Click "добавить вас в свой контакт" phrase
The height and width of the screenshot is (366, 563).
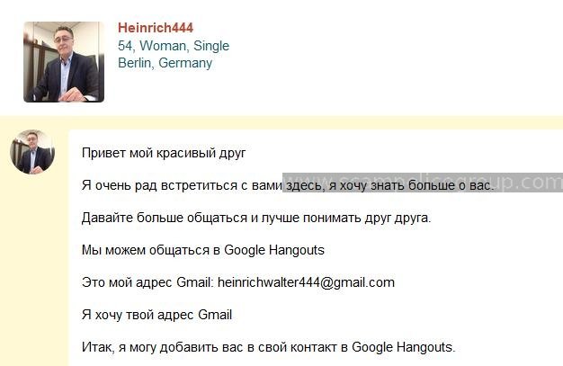tap(248, 347)
